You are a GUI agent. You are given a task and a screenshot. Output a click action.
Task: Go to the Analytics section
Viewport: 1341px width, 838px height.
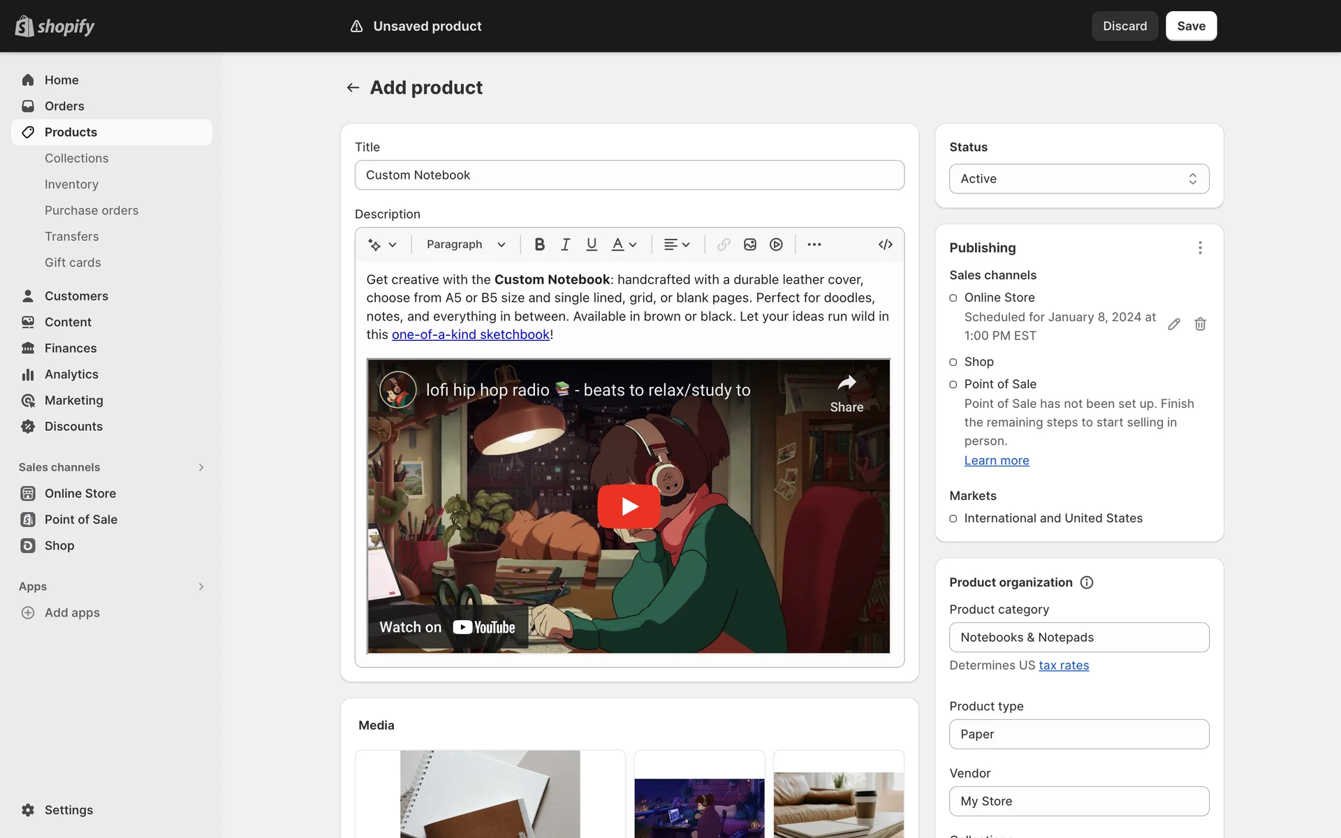71,374
